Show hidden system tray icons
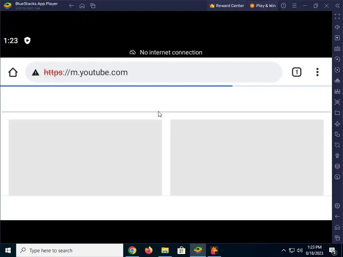This screenshot has width=343, height=257. pyautogui.click(x=283, y=250)
